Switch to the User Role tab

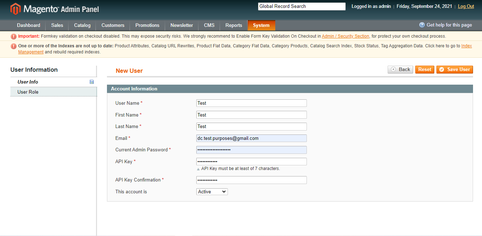(28, 92)
